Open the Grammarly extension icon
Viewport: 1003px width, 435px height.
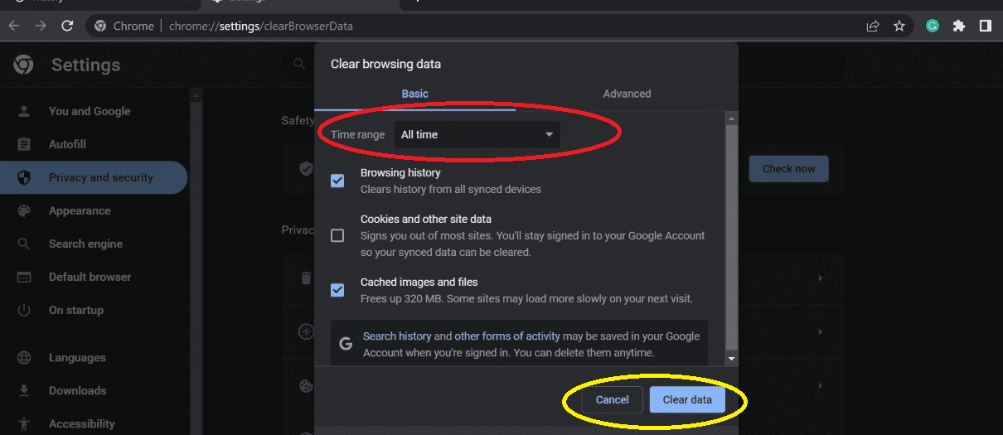[933, 26]
